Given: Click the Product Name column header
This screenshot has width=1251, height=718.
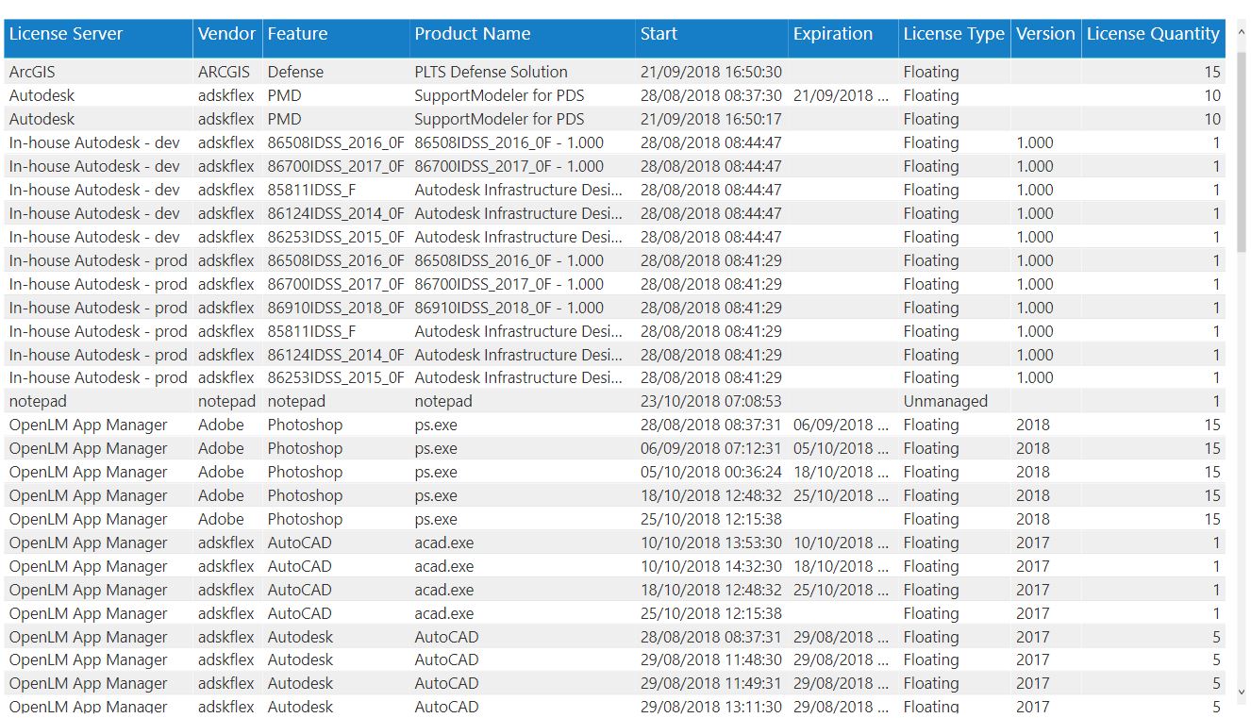Looking at the screenshot, I should pyautogui.click(x=472, y=34).
